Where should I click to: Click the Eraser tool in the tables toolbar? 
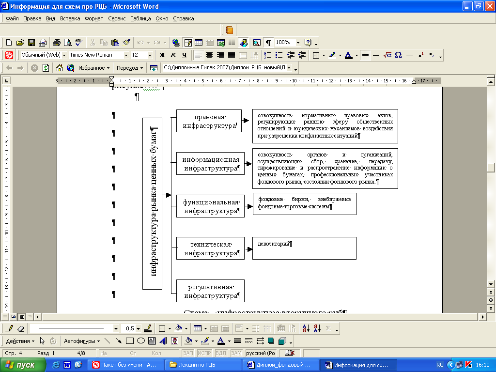21,328
